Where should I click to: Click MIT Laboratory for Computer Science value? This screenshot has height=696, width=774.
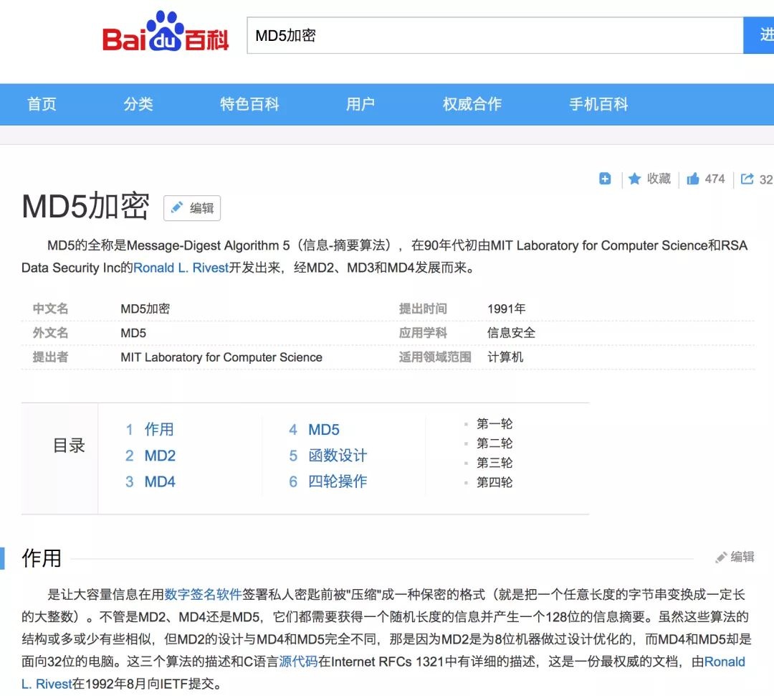[x=221, y=357]
